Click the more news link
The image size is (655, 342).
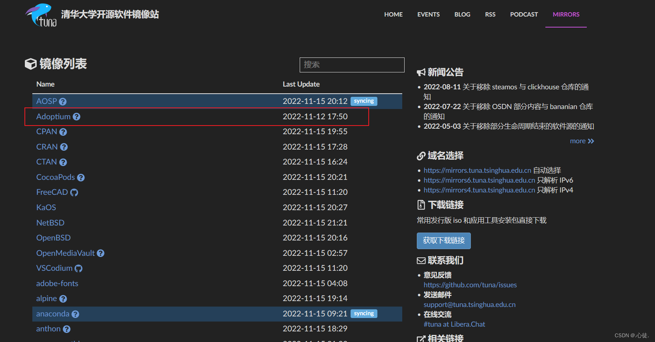point(578,141)
